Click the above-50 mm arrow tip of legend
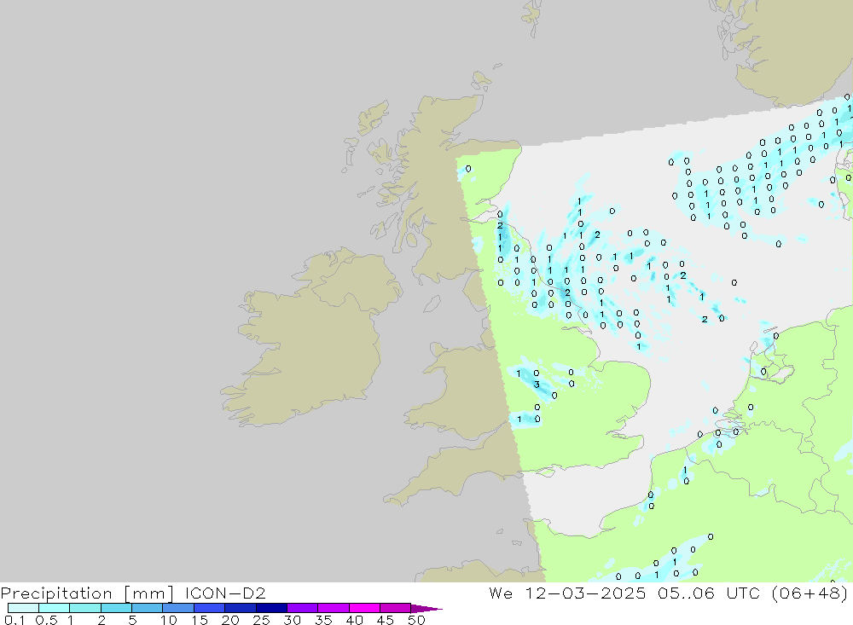The width and height of the screenshot is (853, 625). coord(426,609)
